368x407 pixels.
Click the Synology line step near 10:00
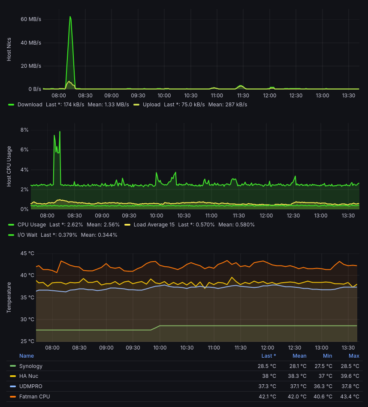tap(155, 328)
